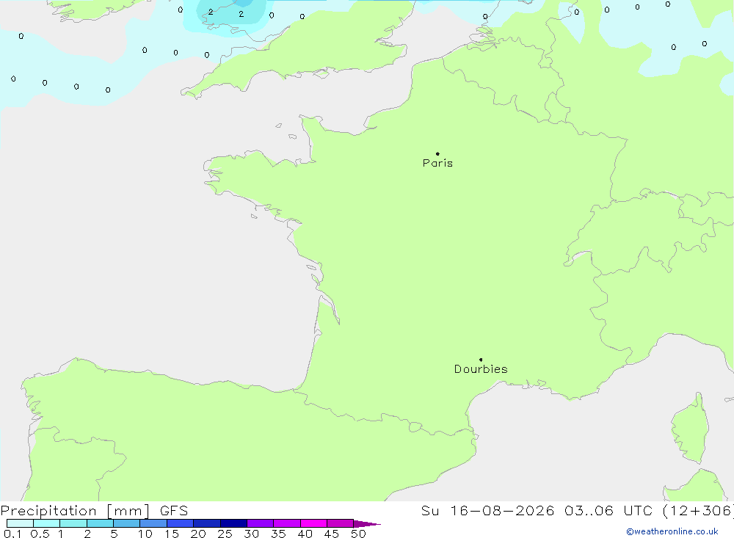Pick the 5–10 mm legend color swatch
Viewport: 734px width, 538px height.
[x=127, y=523]
